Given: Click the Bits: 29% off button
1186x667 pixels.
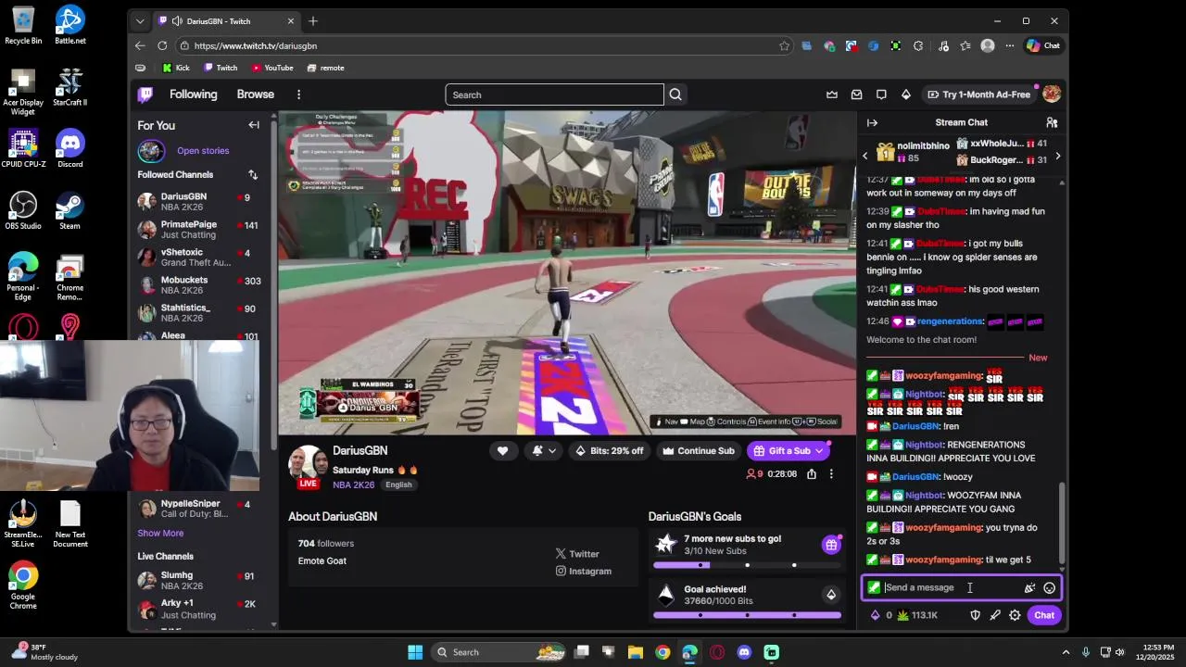Looking at the screenshot, I should (609, 451).
